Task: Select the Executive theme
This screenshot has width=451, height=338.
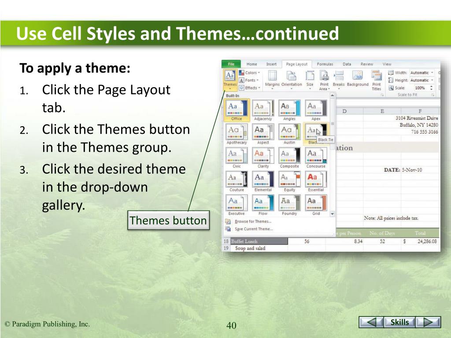Action: 237,205
